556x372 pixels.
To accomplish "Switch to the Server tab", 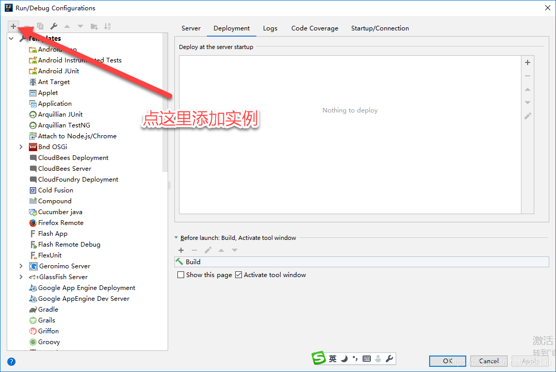I will (x=191, y=28).
